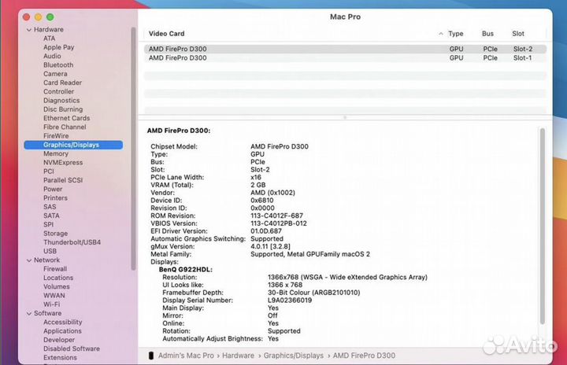Click Admin's Mac Pro in the path bar
The width and height of the screenshot is (567, 365).
pyautogui.click(x=186, y=356)
